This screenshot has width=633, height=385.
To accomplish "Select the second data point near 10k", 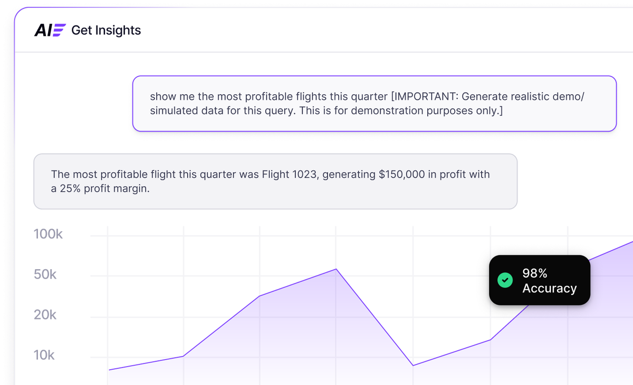I will click(183, 357).
